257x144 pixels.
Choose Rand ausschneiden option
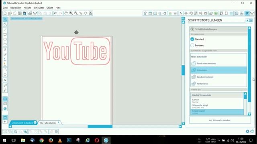click(218, 63)
